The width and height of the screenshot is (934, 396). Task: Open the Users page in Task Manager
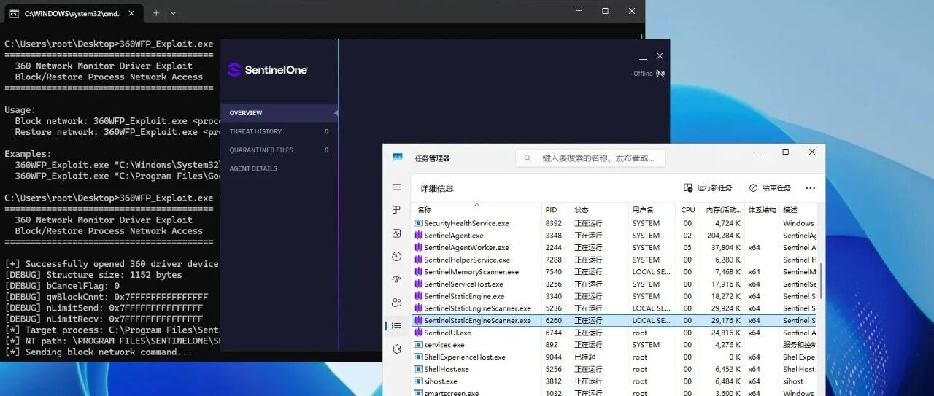coord(396,302)
